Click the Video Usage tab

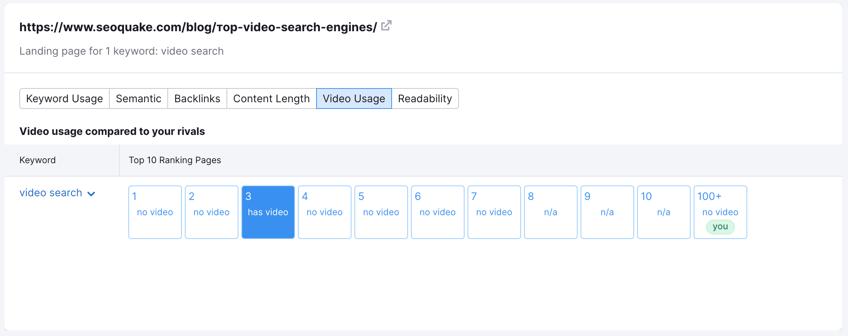click(x=354, y=98)
